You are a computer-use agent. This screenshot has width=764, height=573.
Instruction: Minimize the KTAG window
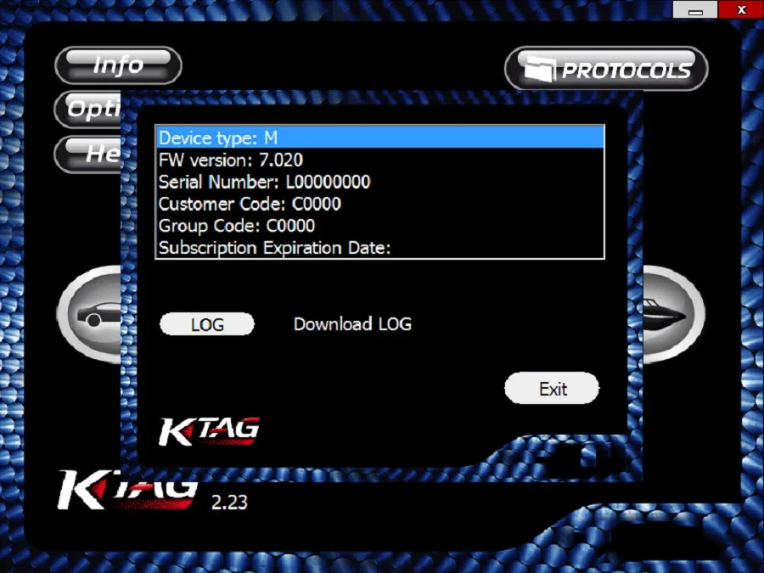(x=694, y=9)
